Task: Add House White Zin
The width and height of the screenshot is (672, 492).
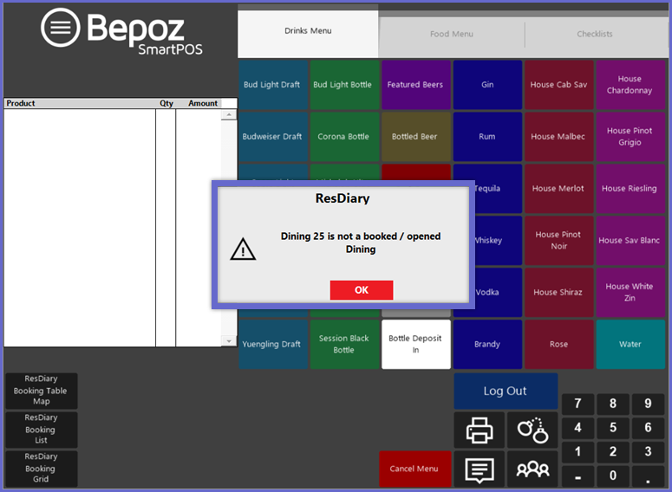Action: (630, 293)
